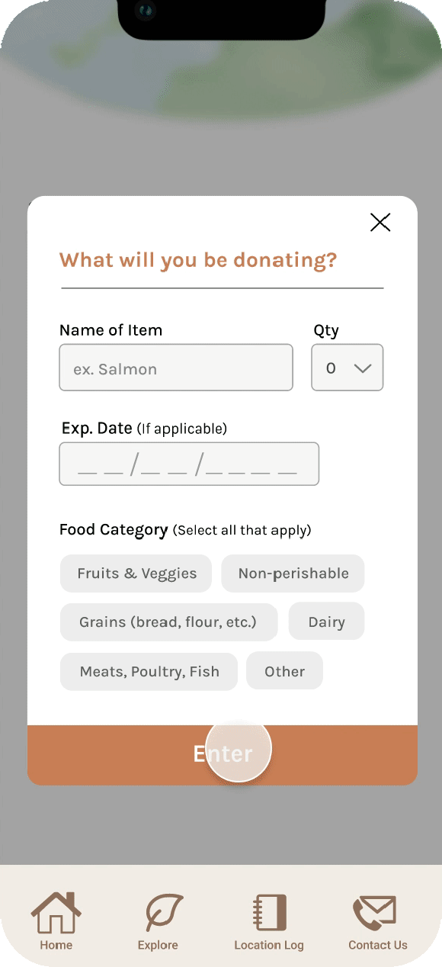Expand the quantity chevron arrow
Viewport: 442px width, 967px height.
pos(363,368)
